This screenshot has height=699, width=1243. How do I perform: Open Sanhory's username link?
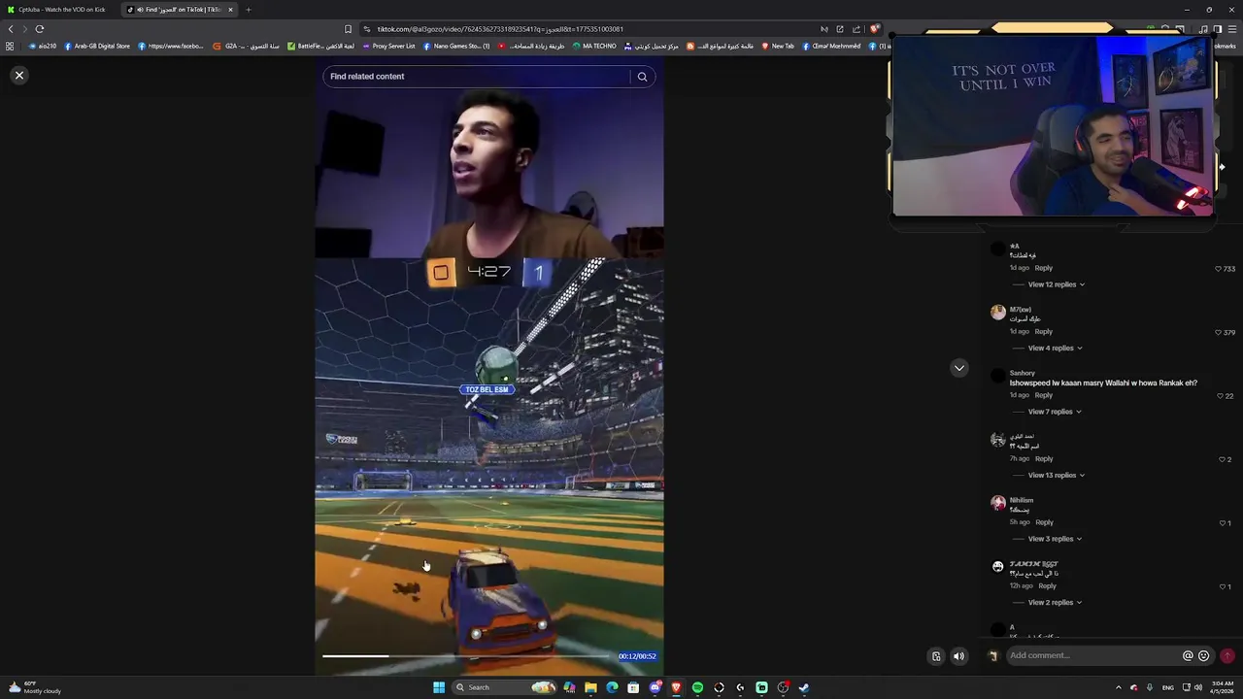point(1022,373)
